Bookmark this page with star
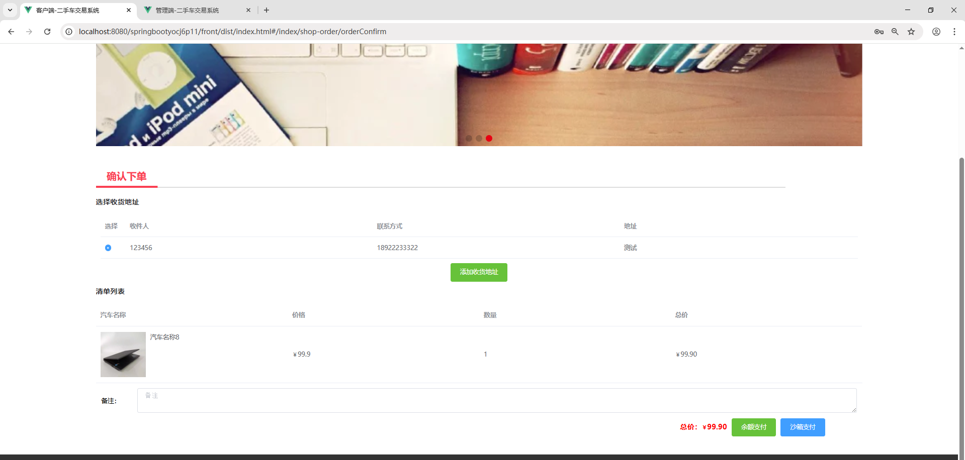Image resolution: width=965 pixels, height=460 pixels. click(x=911, y=32)
